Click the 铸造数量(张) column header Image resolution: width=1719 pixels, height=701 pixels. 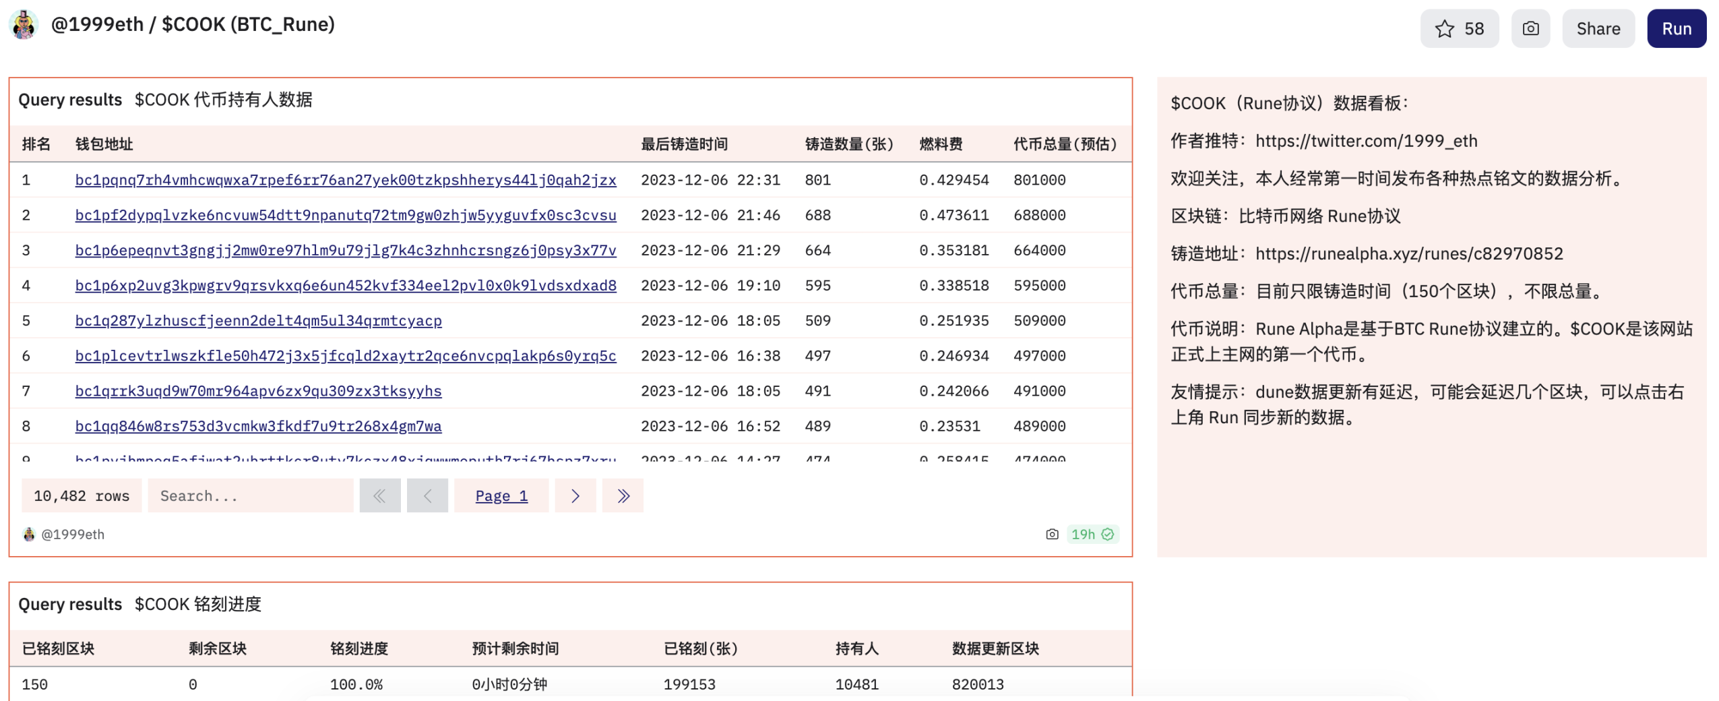tap(848, 144)
